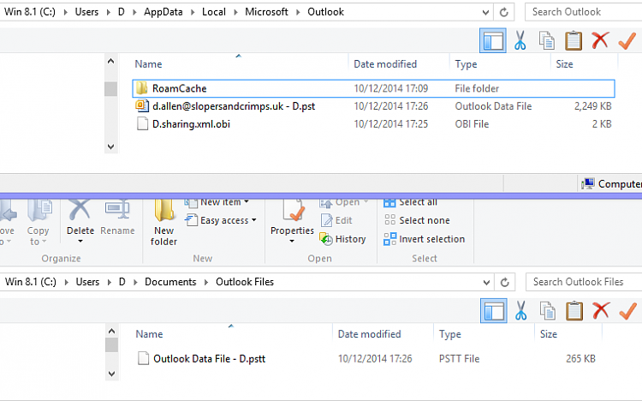Click the Search Outlook input field
The width and height of the screenshot is (642, 401).
(x=586, y=12)
